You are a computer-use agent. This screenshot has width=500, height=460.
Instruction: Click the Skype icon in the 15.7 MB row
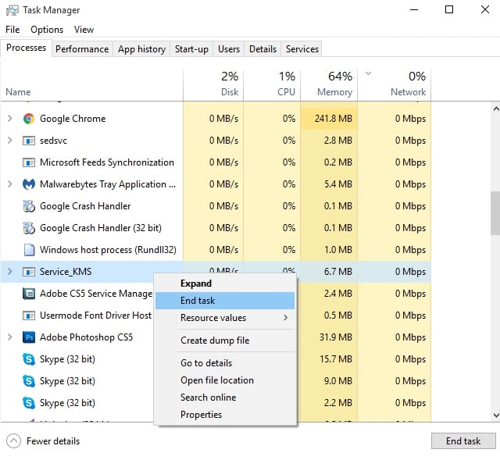(x=29, y=359)
